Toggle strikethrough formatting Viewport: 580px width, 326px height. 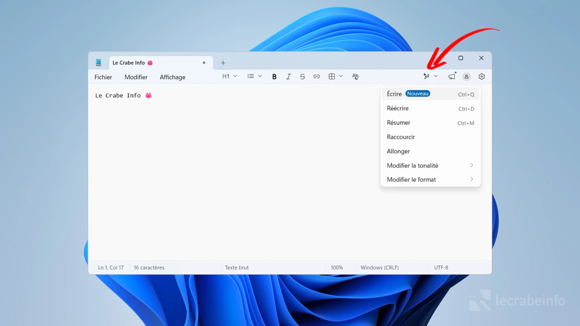[x=302, y=76]
